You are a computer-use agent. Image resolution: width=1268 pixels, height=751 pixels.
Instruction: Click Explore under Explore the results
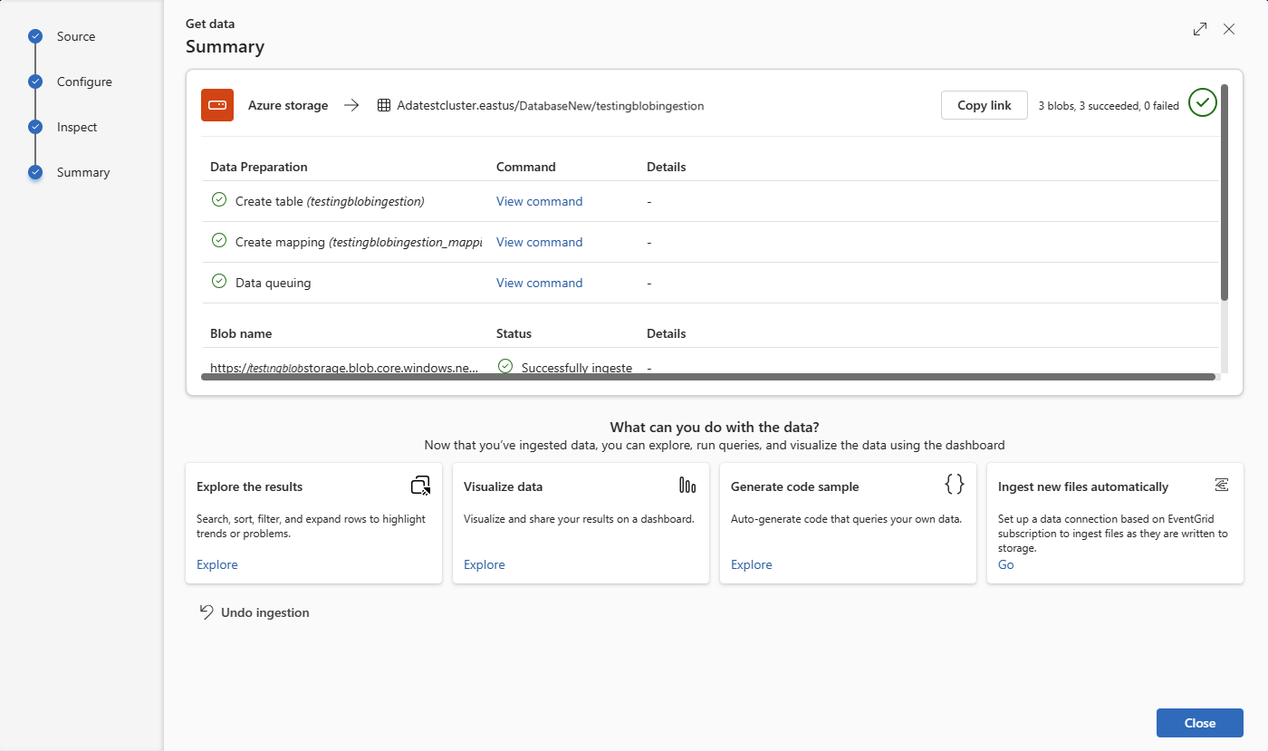217,564
